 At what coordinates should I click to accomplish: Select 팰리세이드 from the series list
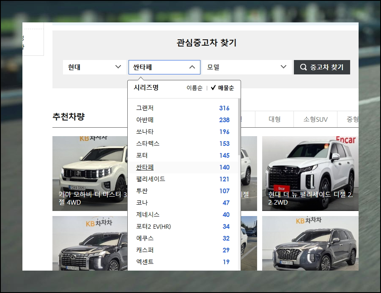(183, 179)
